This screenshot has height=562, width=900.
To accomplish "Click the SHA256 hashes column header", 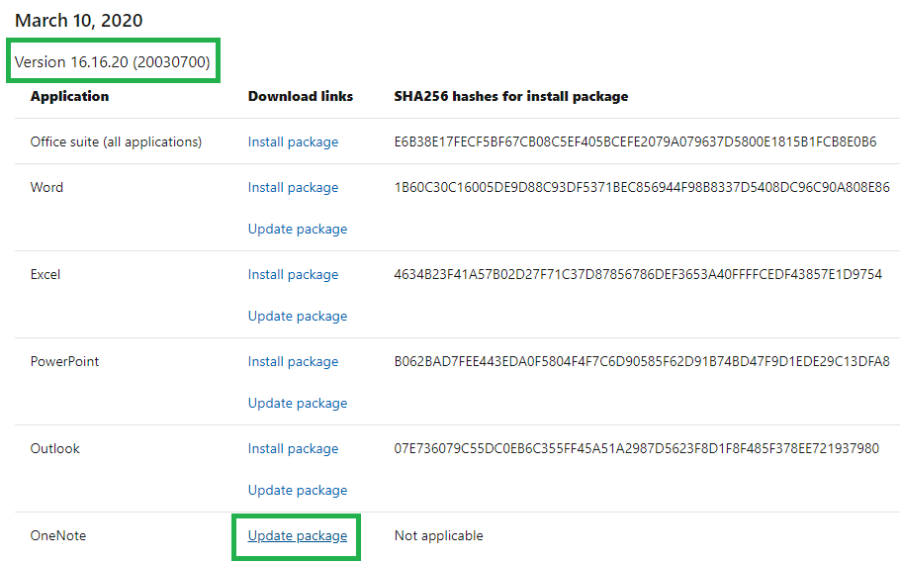I will pyautogui.click(x=511, y=96).
